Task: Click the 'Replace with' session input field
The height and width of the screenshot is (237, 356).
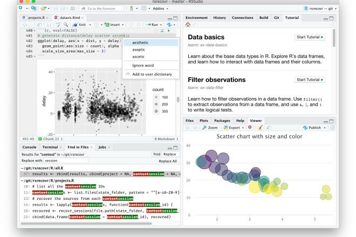Action: click(x=66, y=161)
